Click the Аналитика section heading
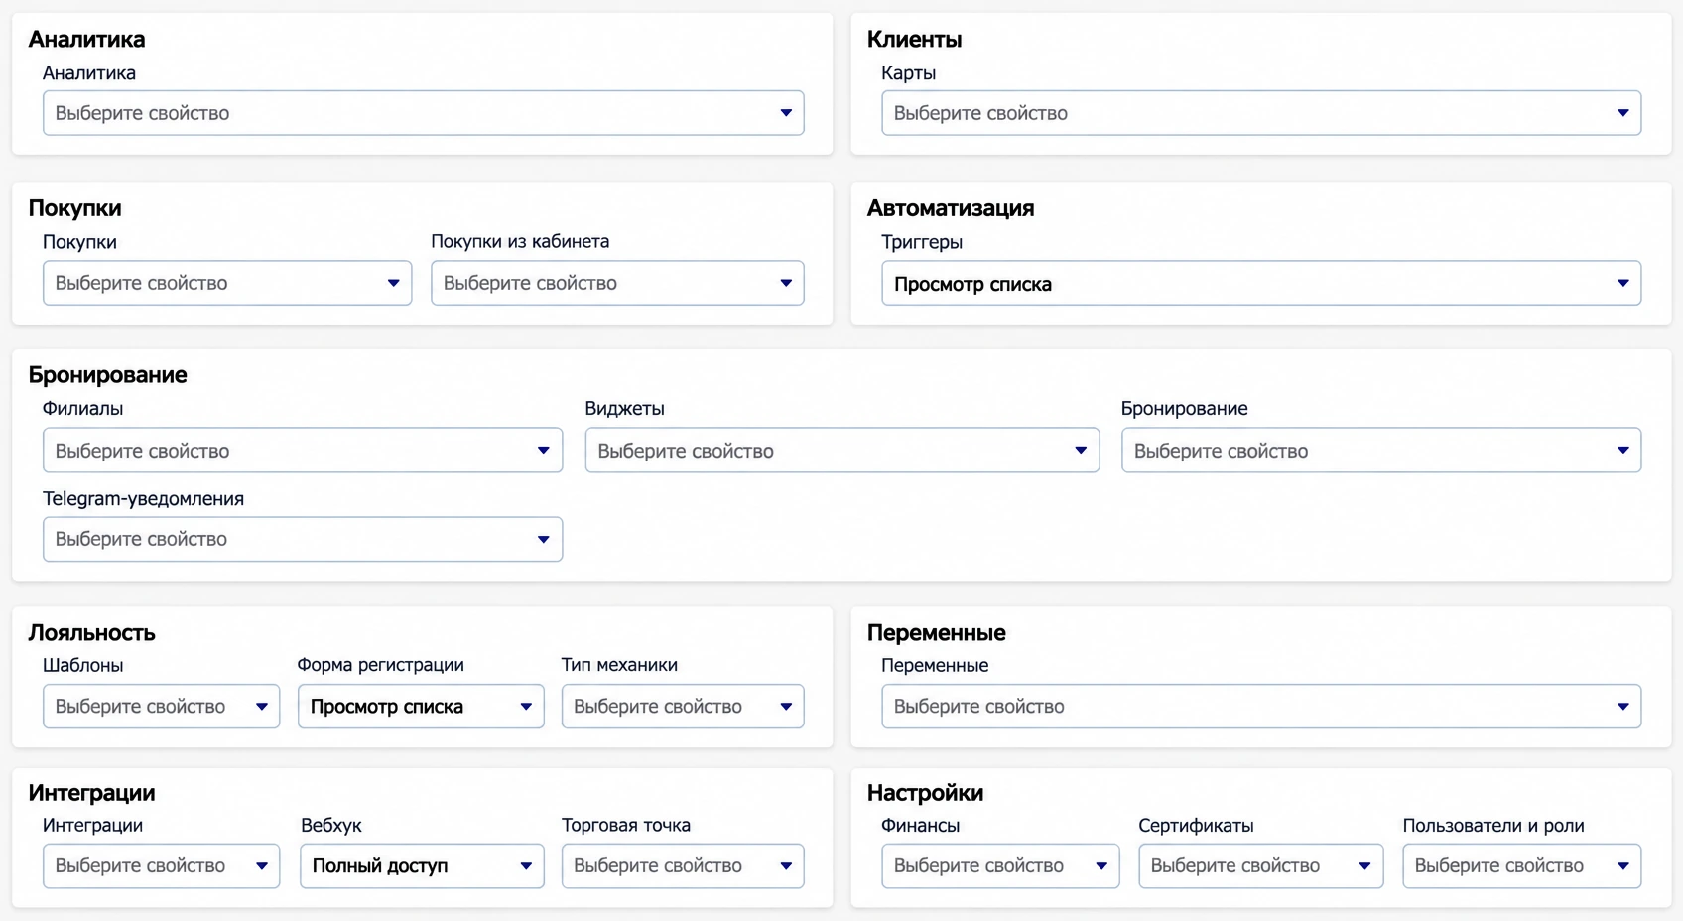This screenshot has width=1683, height=921. pos(86,39)
